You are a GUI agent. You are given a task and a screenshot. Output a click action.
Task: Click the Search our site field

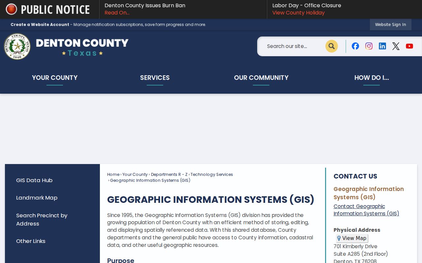pos(293,46)
